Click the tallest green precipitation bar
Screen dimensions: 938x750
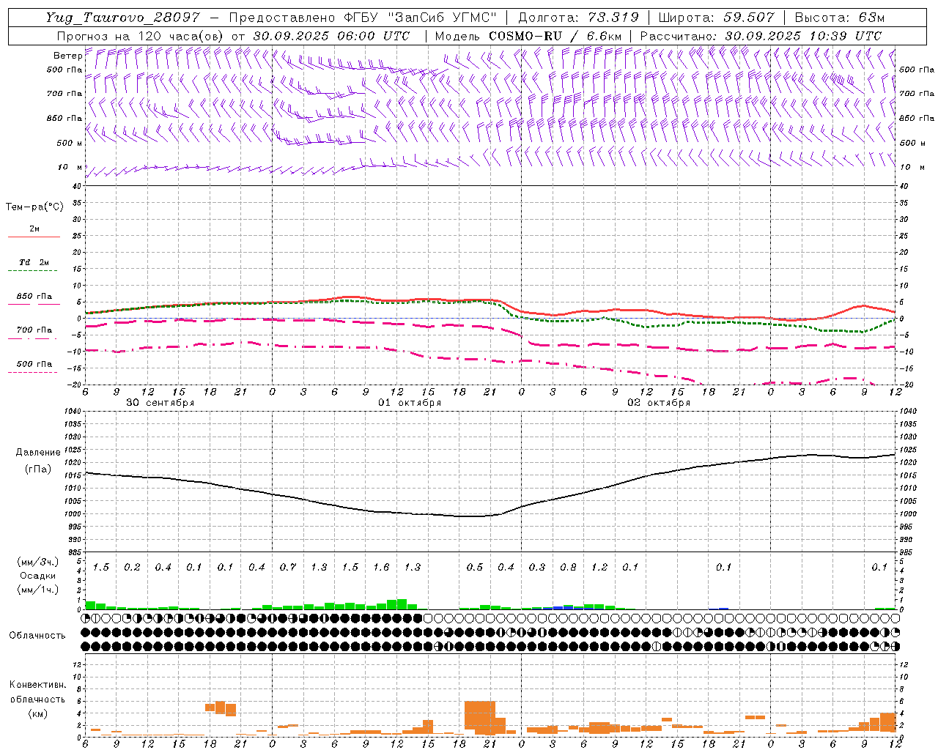402,604
